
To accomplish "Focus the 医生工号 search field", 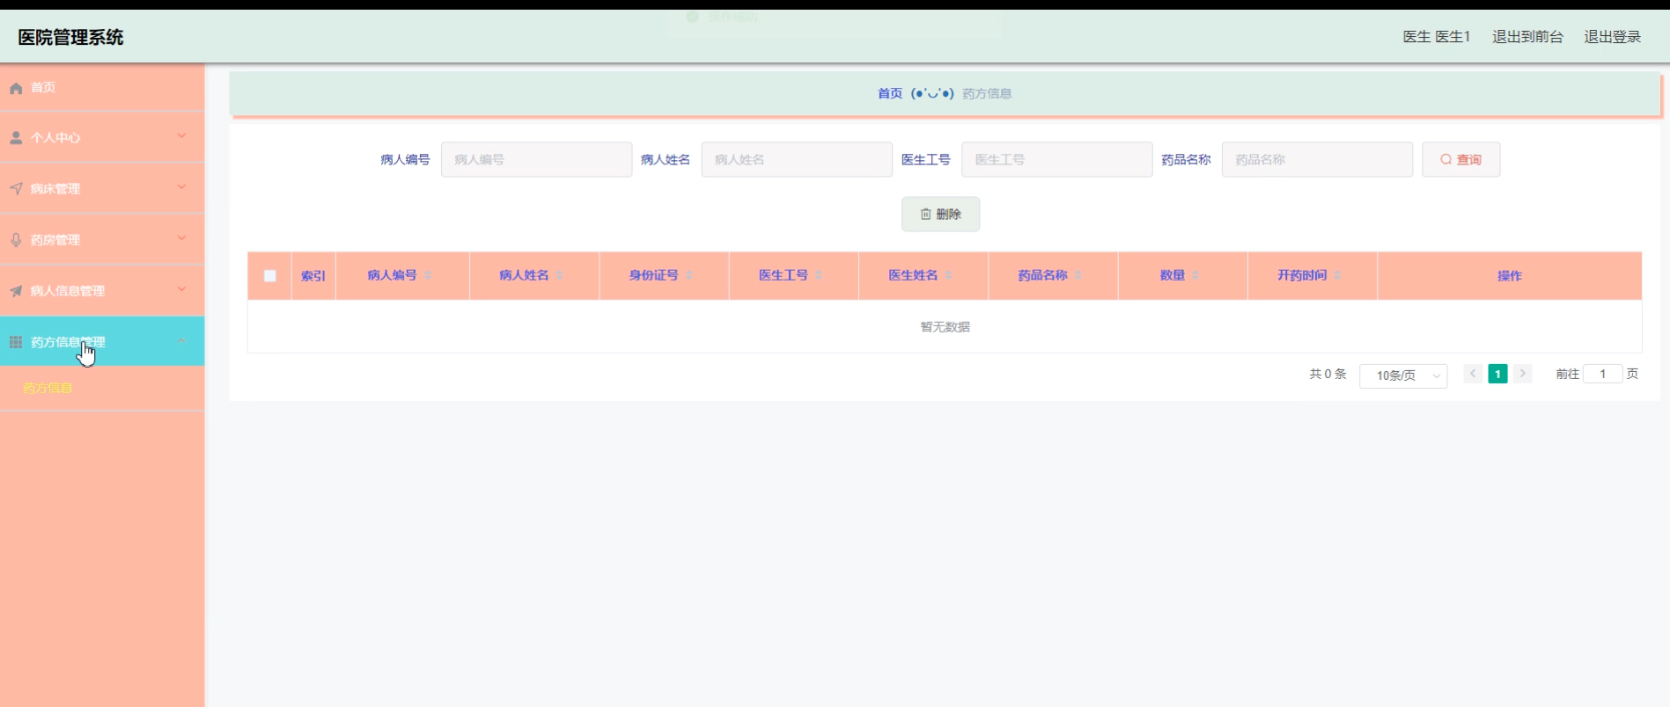I will [1056, 159].
